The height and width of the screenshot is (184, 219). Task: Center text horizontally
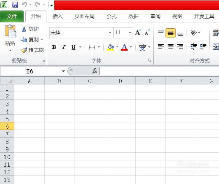pos(171,46)
